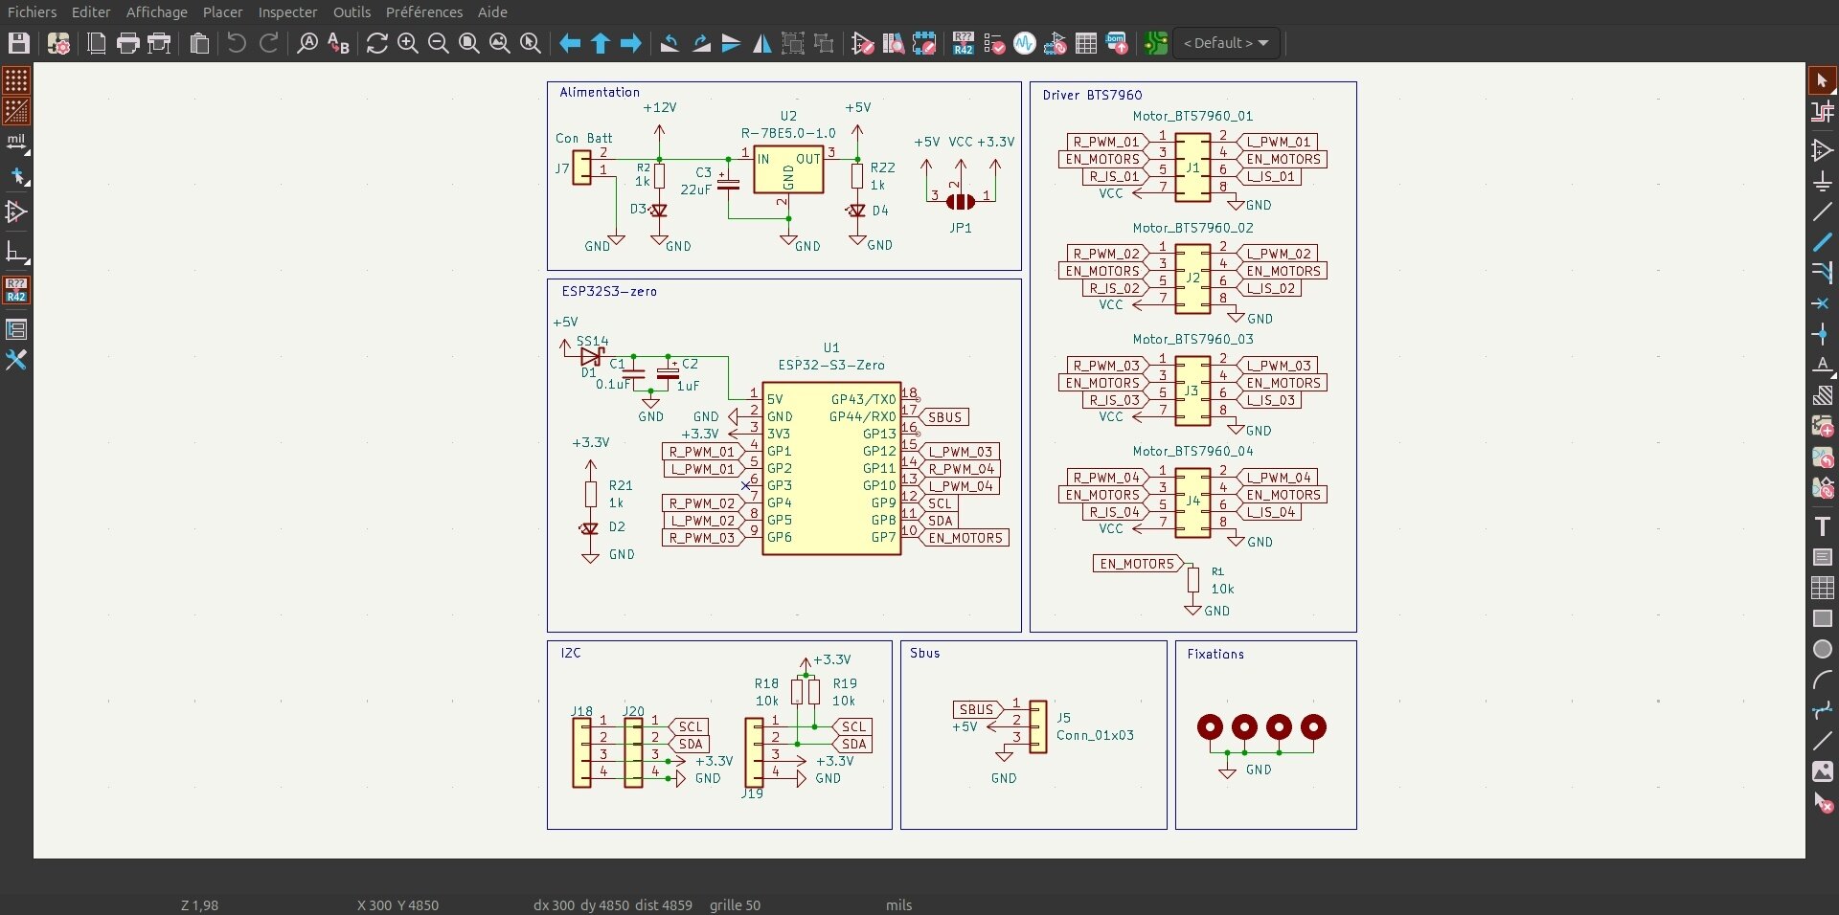The width and height of the screenshot is (1839, 915).
Task: Choose the place power symbol tool
Action: pos(1823,182)
